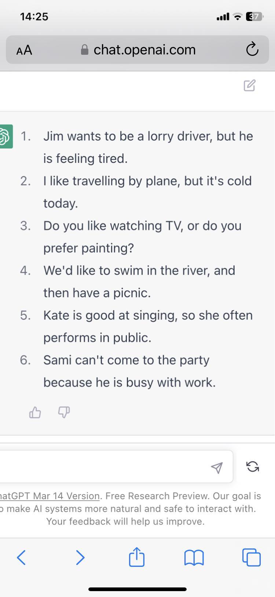This screenshot has width=275, height=597.
Task: Click the regenerate response icon
Action: coord(253,466)
